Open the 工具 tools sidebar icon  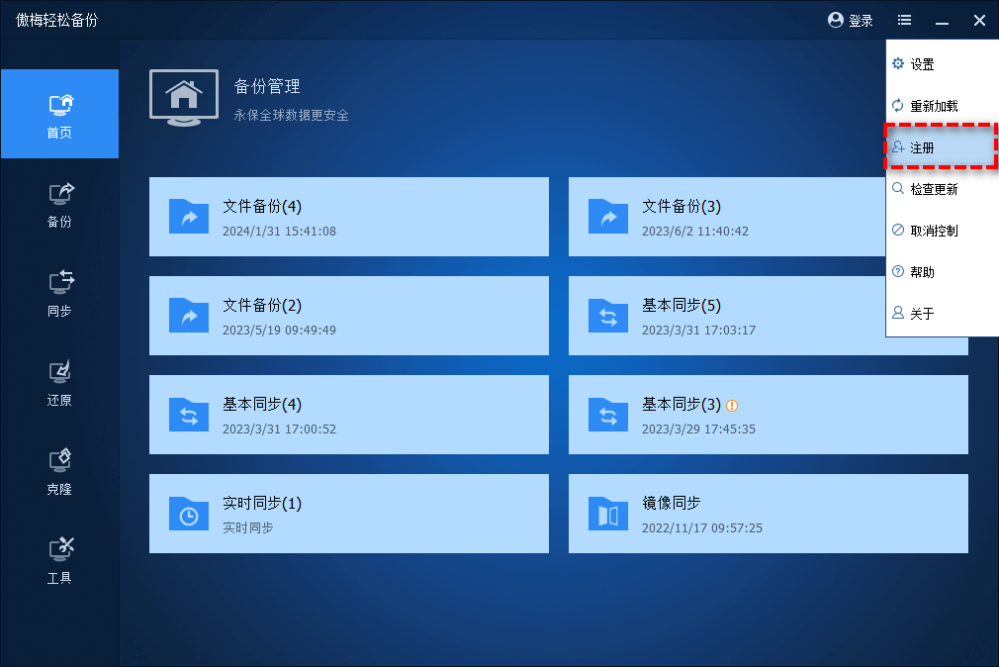pyautogui.click(x=59, y=550)
